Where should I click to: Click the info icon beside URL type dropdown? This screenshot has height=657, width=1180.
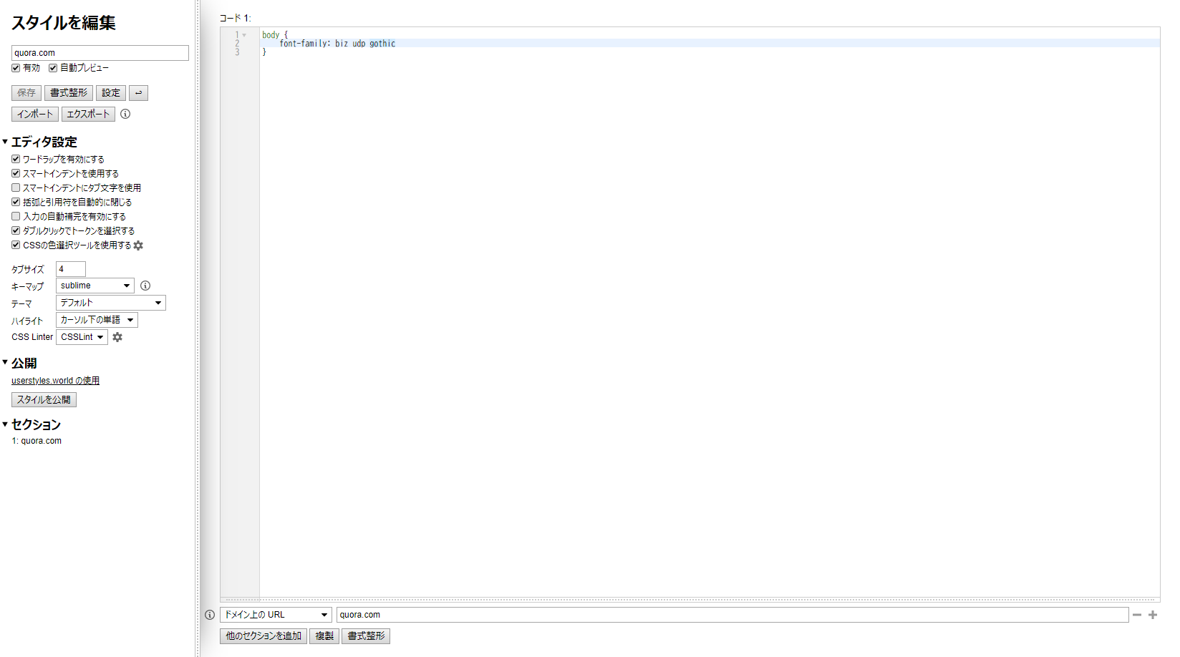point(210,615)
